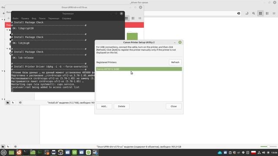Switch keyboard layout via flag icon

tap(253, 153)
